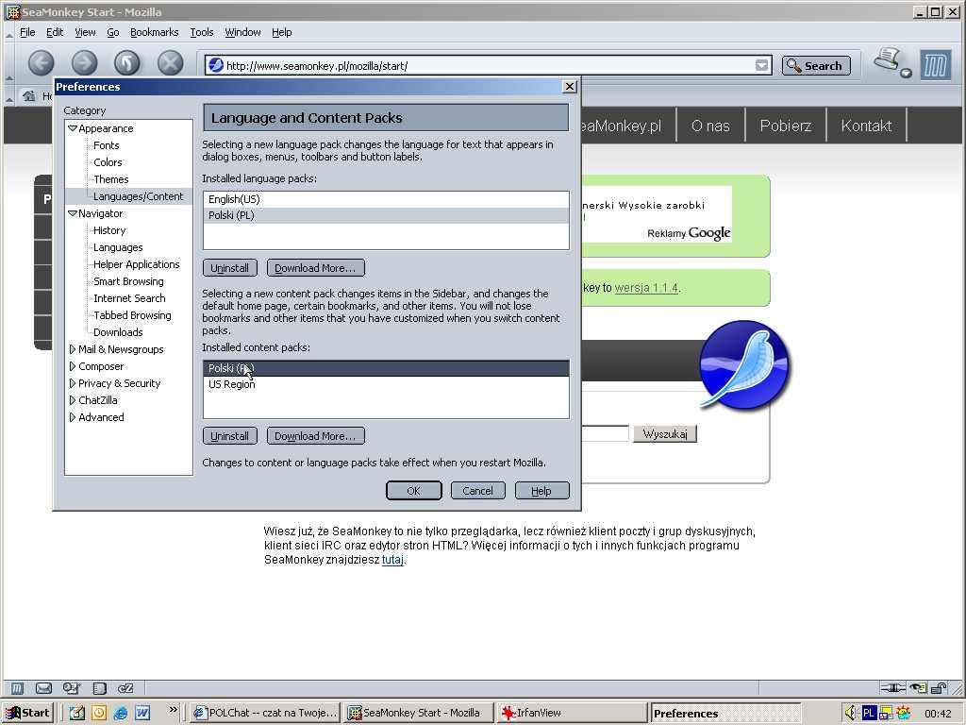The image size is (966, 725).
Task: Download More content packs
Action: coord(315,436)
